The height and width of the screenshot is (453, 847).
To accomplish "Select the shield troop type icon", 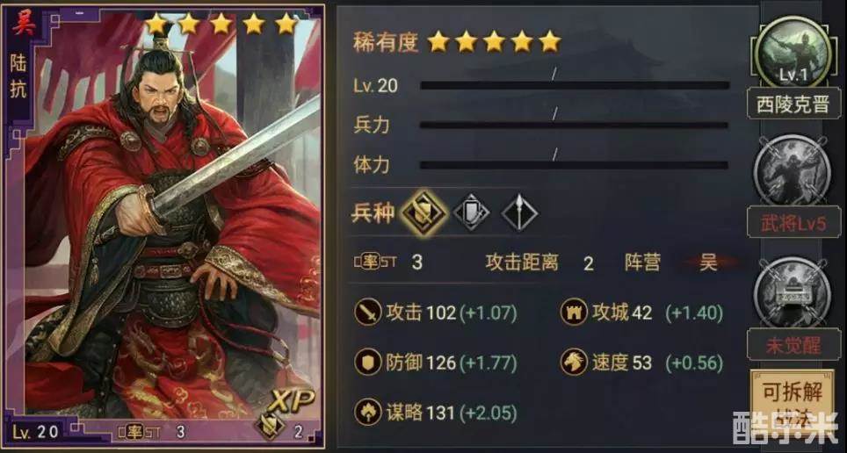I will [x=472, y=213].
